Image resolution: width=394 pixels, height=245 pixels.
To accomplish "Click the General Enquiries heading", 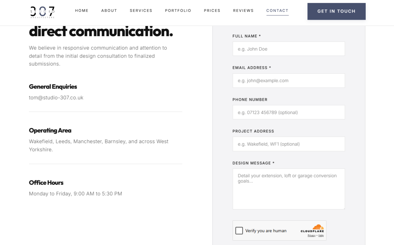I will [53, 87].
